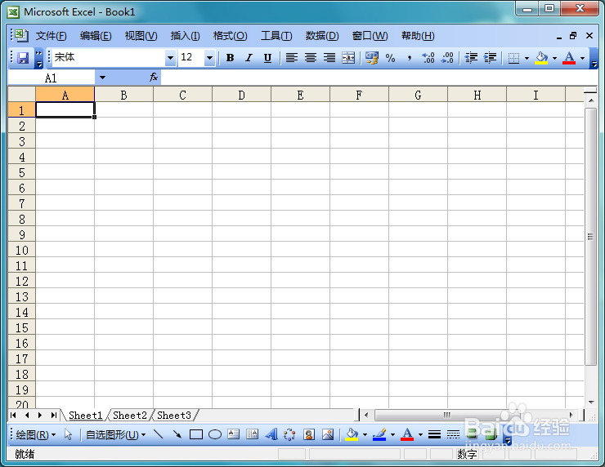Insert a Text Box
The width and height of the screenshot is (605, 467).
pos(234,434)
